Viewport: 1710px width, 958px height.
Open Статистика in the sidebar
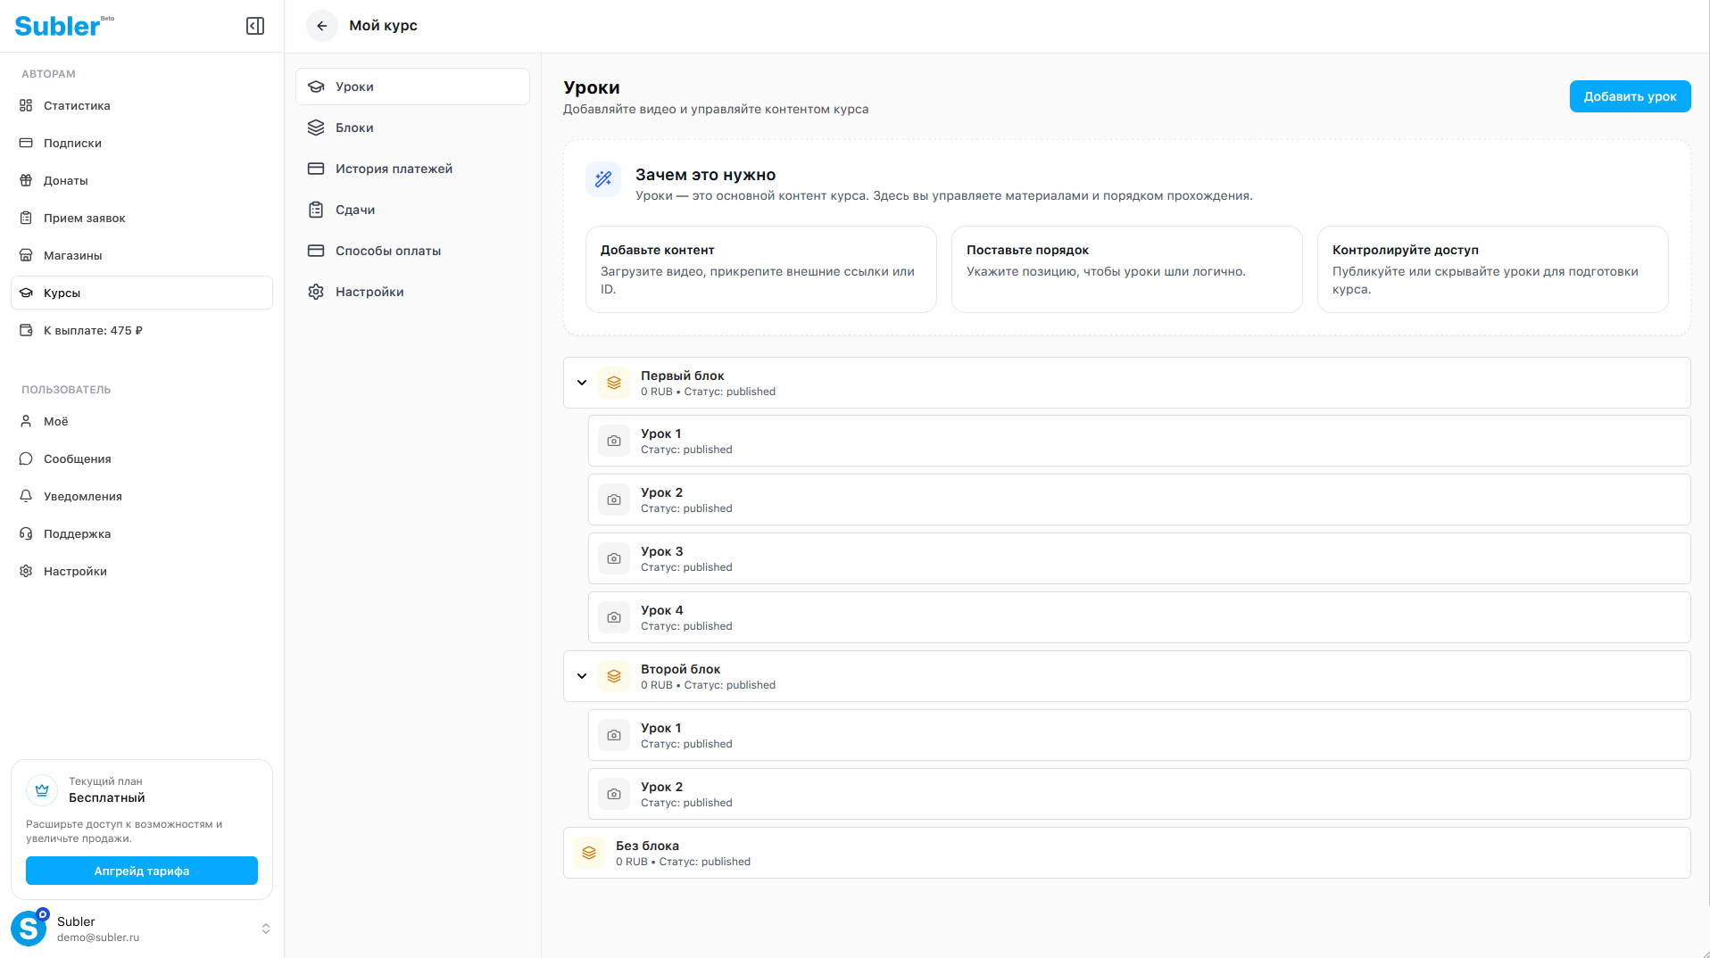77,105
